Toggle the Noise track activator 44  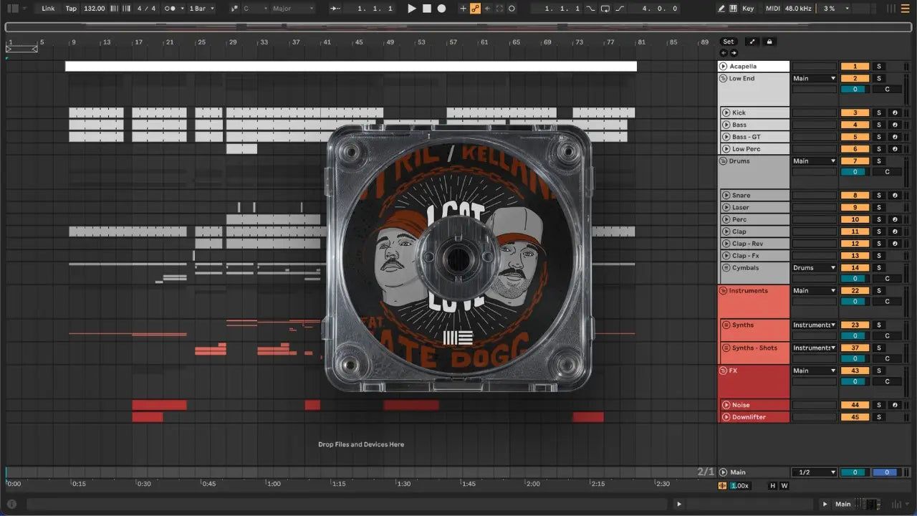[855, 405]
